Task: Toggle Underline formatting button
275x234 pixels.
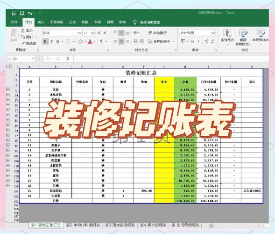Action: tap(57, 42)
